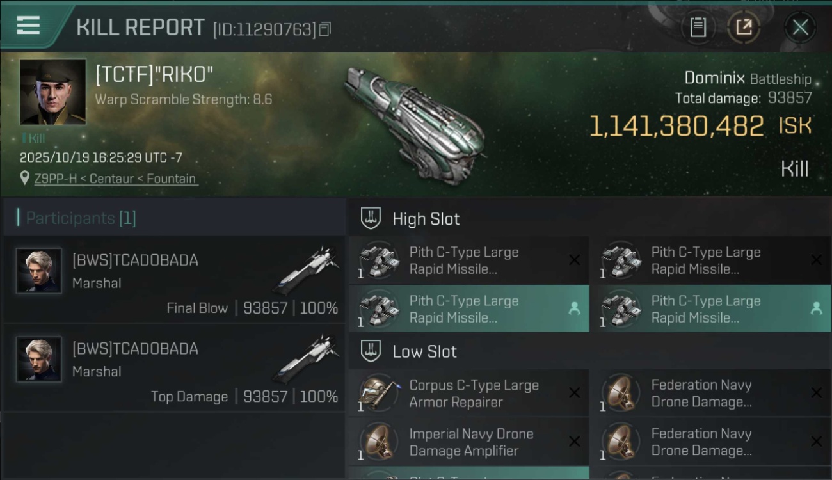Click first Federation Navy Drone Damage module icon
Image resolution: width=832 pixels, height=480 pixels.
pos(620,392)
